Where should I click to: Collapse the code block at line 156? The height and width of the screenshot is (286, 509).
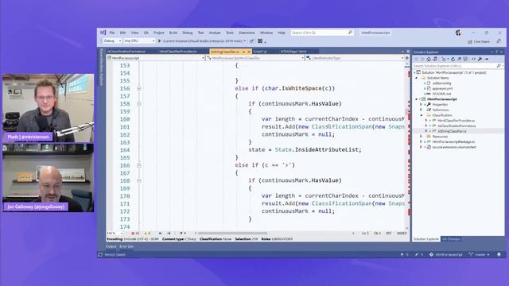coord(138,88)
